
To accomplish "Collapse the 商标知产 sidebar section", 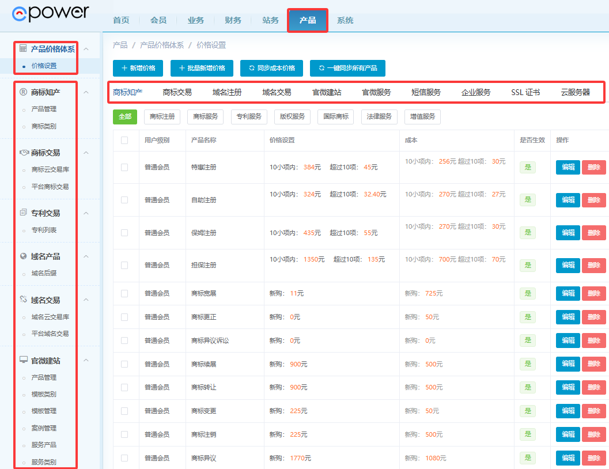I will tap(86, 92).
